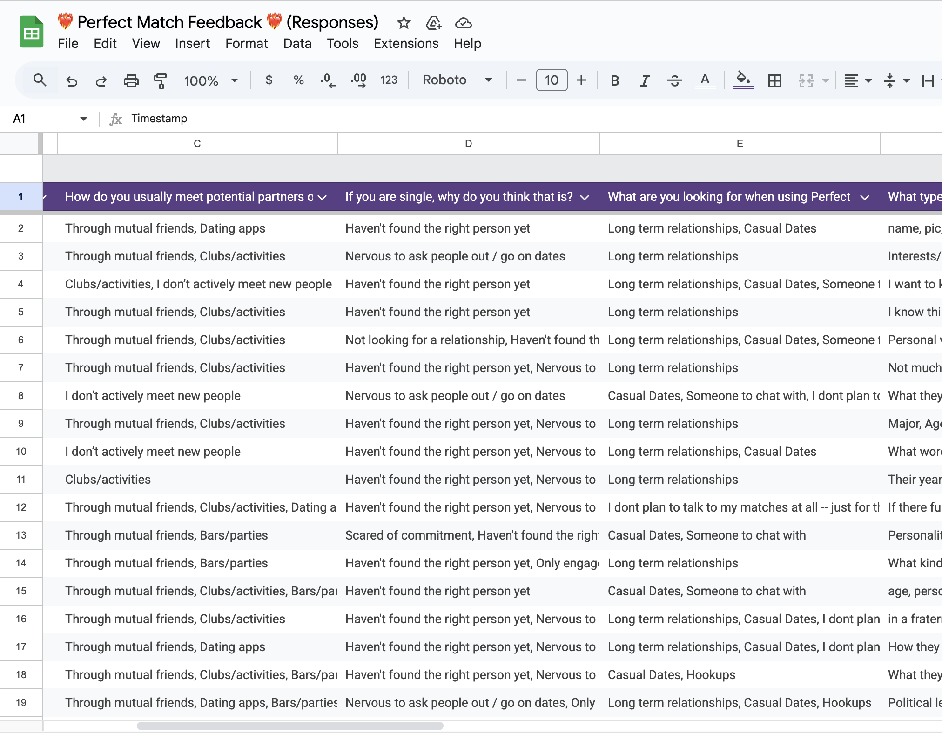Open filter for 'If you are single' column
Image resolution: width=942 pixels, height=733 pixels.
click(585, 197)
